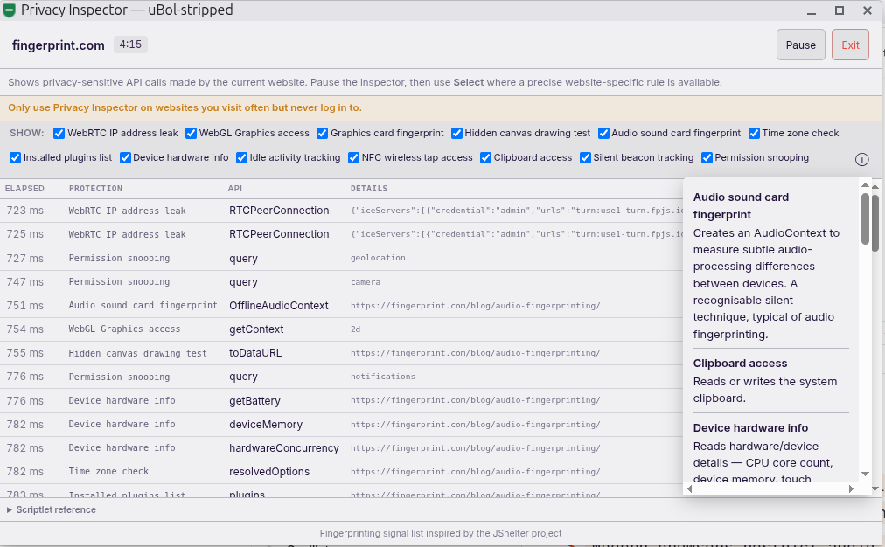This screenshot has width=885, height=547.
Task: Toggle the Graphics card fingerprint checkbox
Action: 323,133
